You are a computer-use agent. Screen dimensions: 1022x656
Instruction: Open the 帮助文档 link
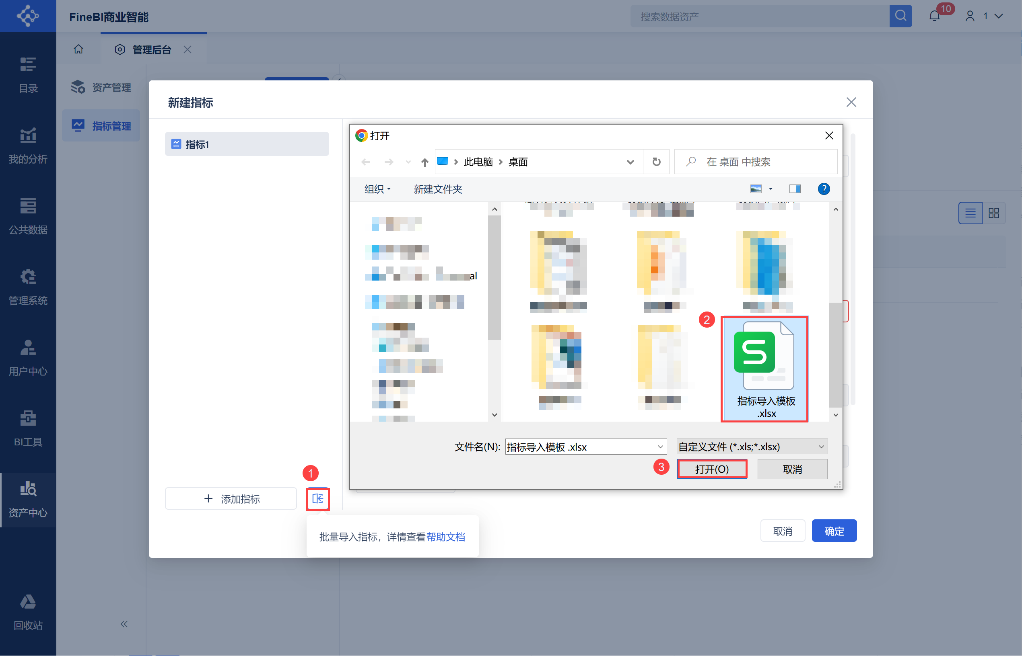[445, 537]
